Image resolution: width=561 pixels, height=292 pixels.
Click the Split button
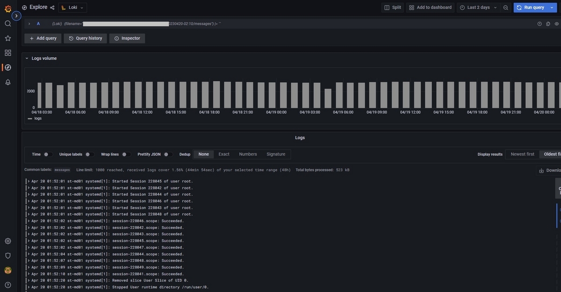393,7
